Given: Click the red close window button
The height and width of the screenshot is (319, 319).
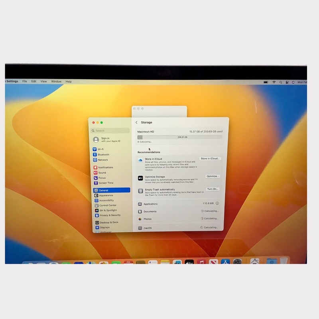Looking at the screenshot, I should pyautogui.click(x=93, y=122).
